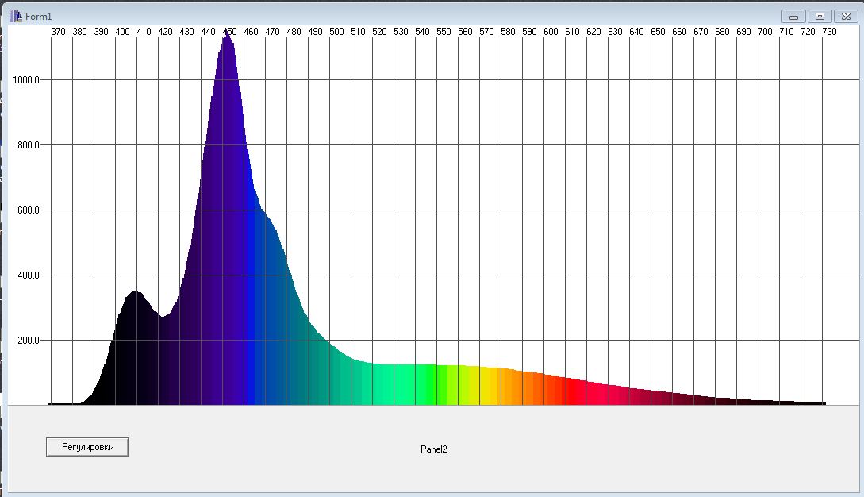
Task: Click the 410 label on top axis
Action: (x=144, y=32)
